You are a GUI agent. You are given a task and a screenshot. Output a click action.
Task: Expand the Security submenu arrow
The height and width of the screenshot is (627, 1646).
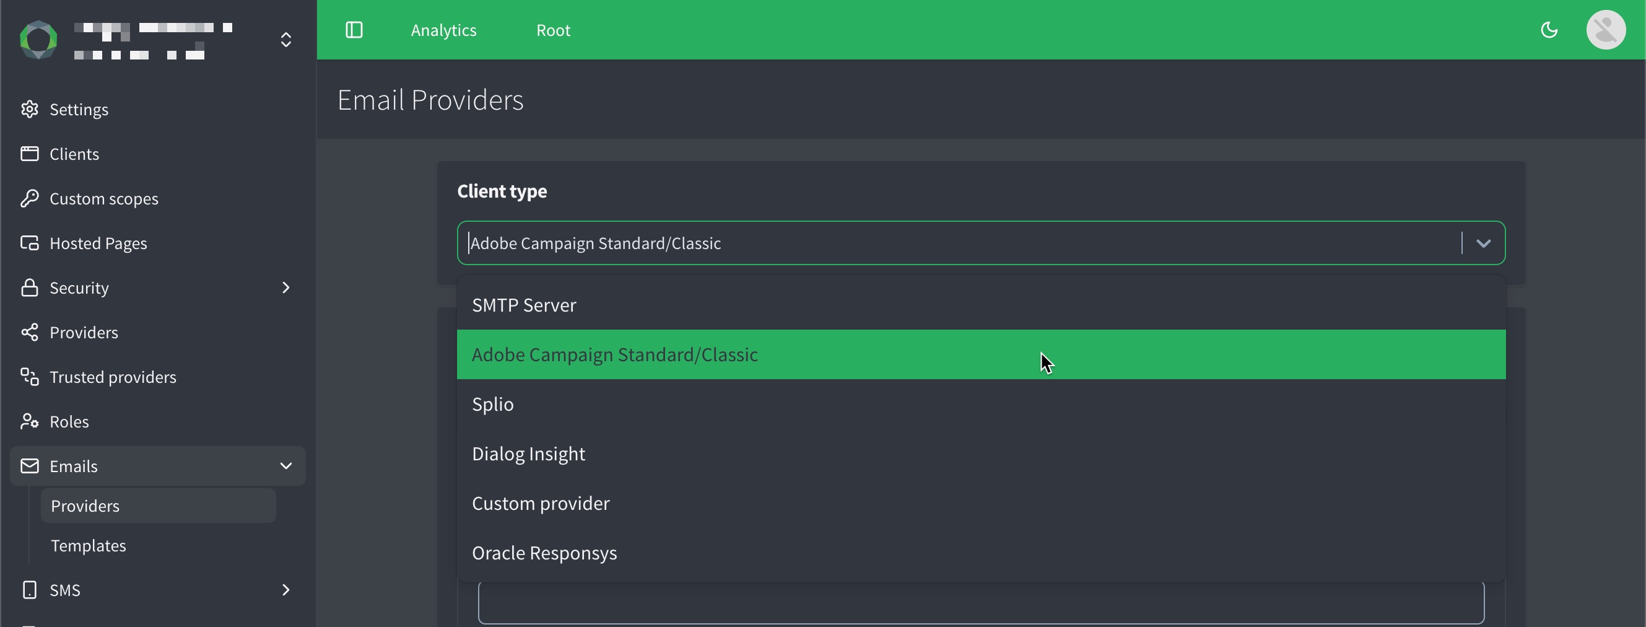tap(286, 287)
